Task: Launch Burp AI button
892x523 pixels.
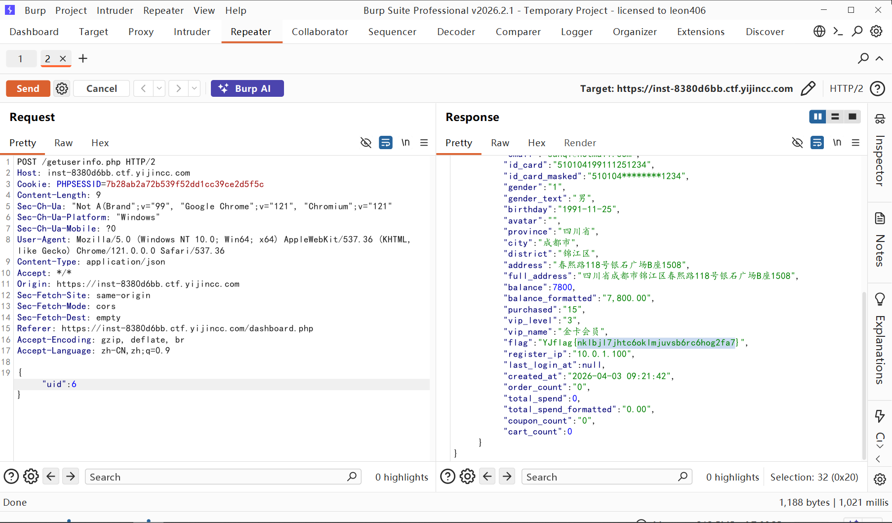Action: pos(247,88)
